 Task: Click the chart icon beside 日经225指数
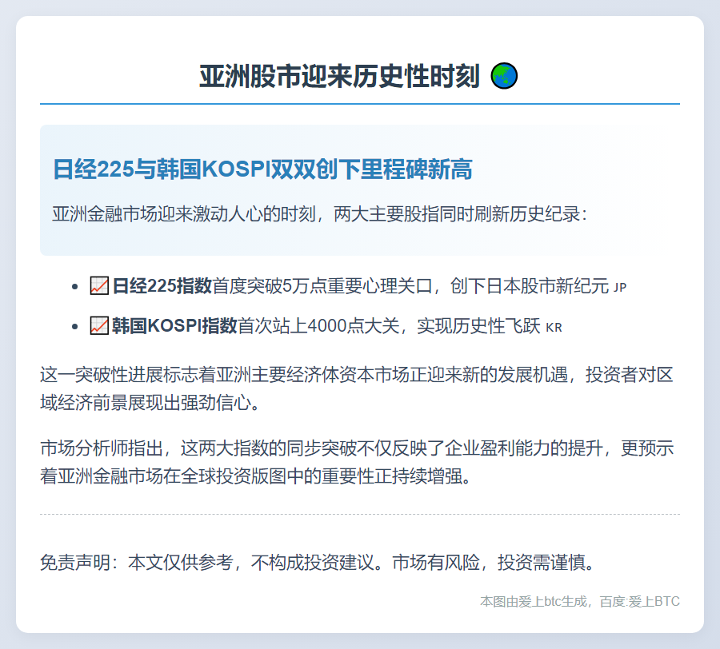tap(99, 285)
